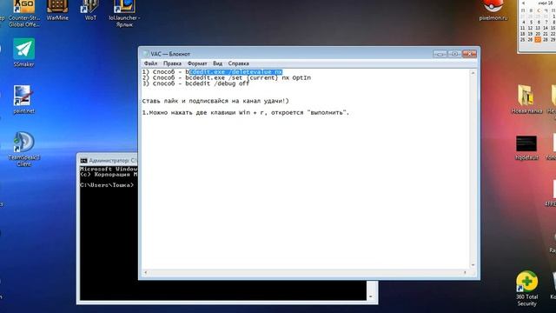Click the Notepad icon in VAC title bar
This screenshot has width=556, height=313.
point(146,54)
